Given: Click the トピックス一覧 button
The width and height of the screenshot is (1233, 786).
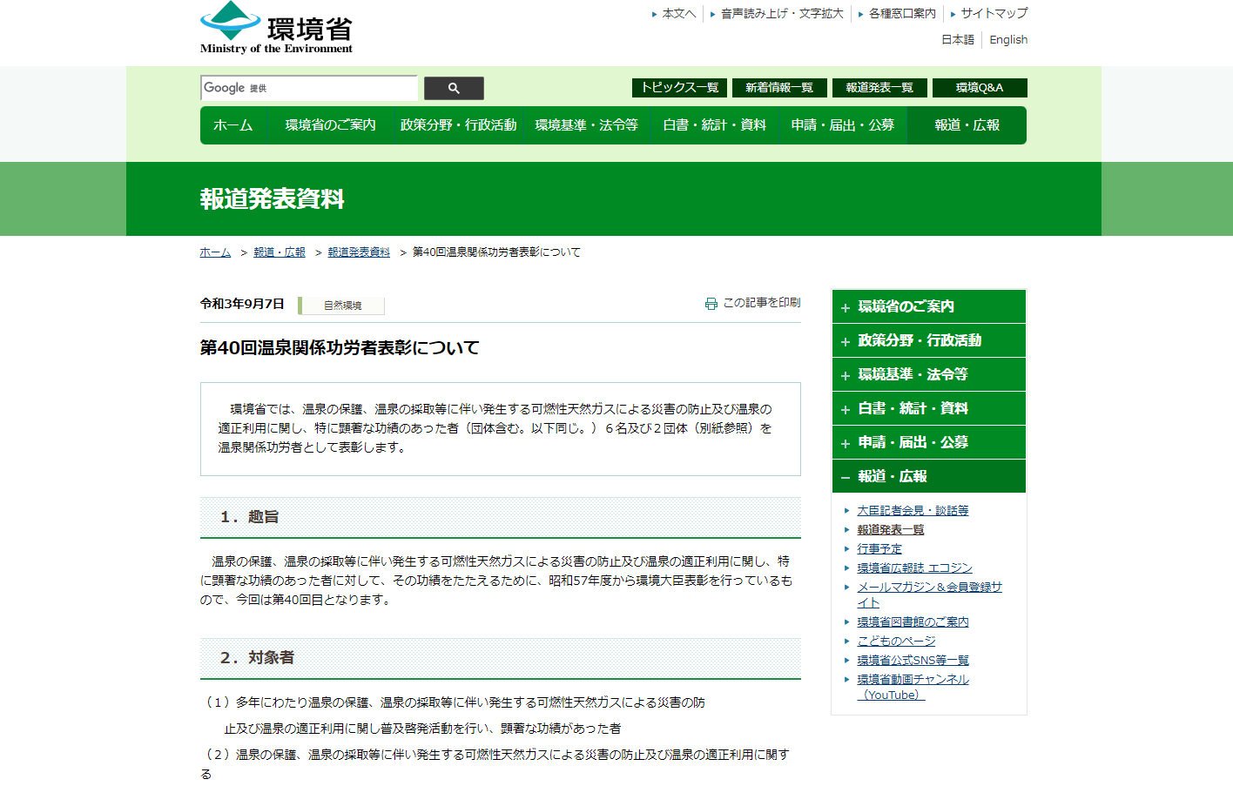Looking at the screenshot, I should coord(679,88).
